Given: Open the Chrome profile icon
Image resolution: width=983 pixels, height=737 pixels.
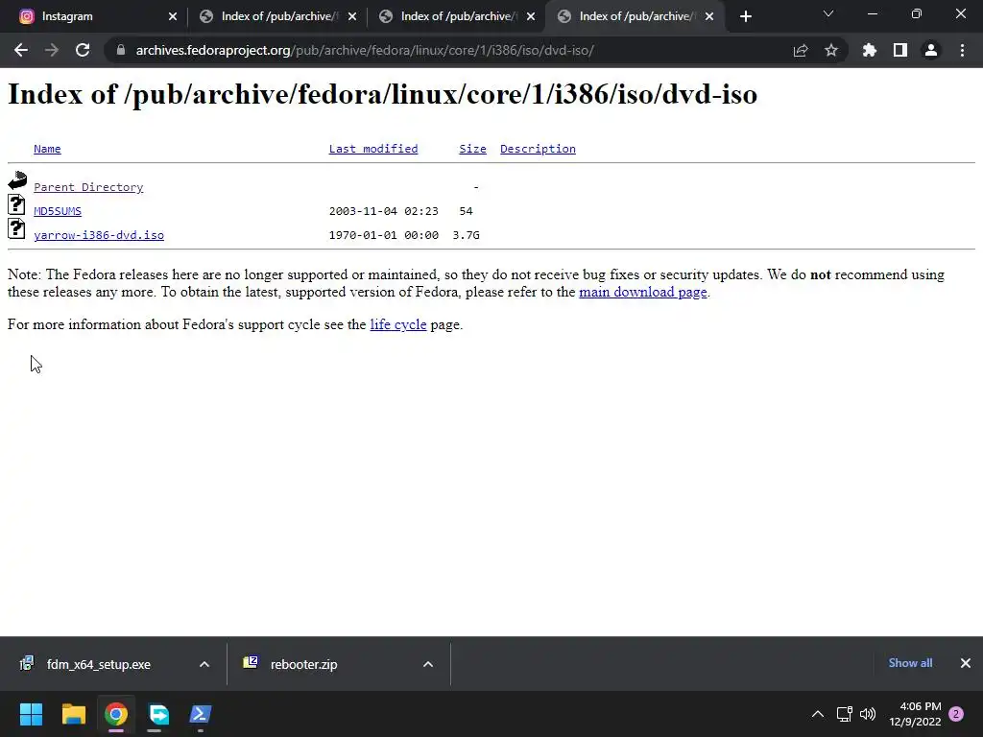Looking at the screenshot, I should 931,50.
